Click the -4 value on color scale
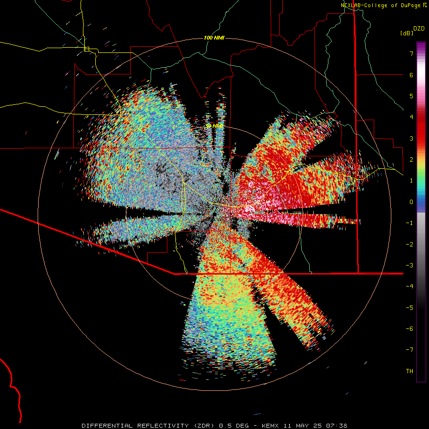The width and height of the screenshot is (429, 429). pos(409,286)
